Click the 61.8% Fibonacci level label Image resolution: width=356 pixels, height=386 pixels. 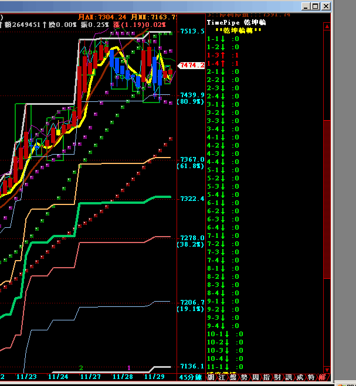click(191, 166)
